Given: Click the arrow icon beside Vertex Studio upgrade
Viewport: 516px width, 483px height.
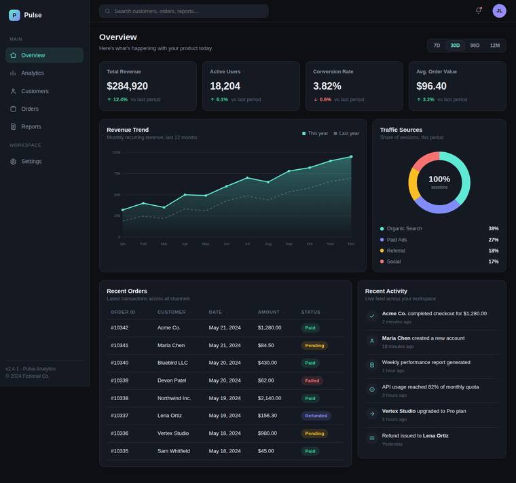Looking at the screenshot, I should (372, 414).
